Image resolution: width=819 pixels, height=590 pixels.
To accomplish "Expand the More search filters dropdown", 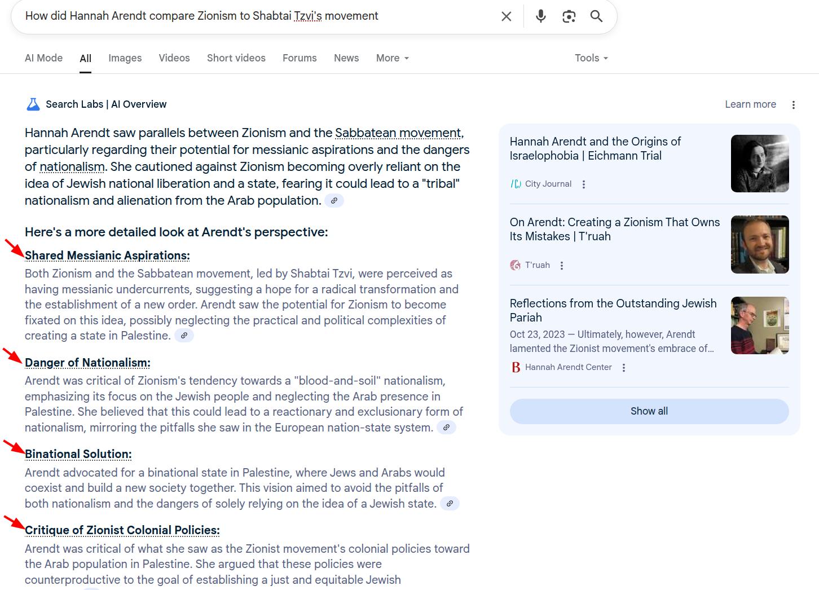I will 392,58.
